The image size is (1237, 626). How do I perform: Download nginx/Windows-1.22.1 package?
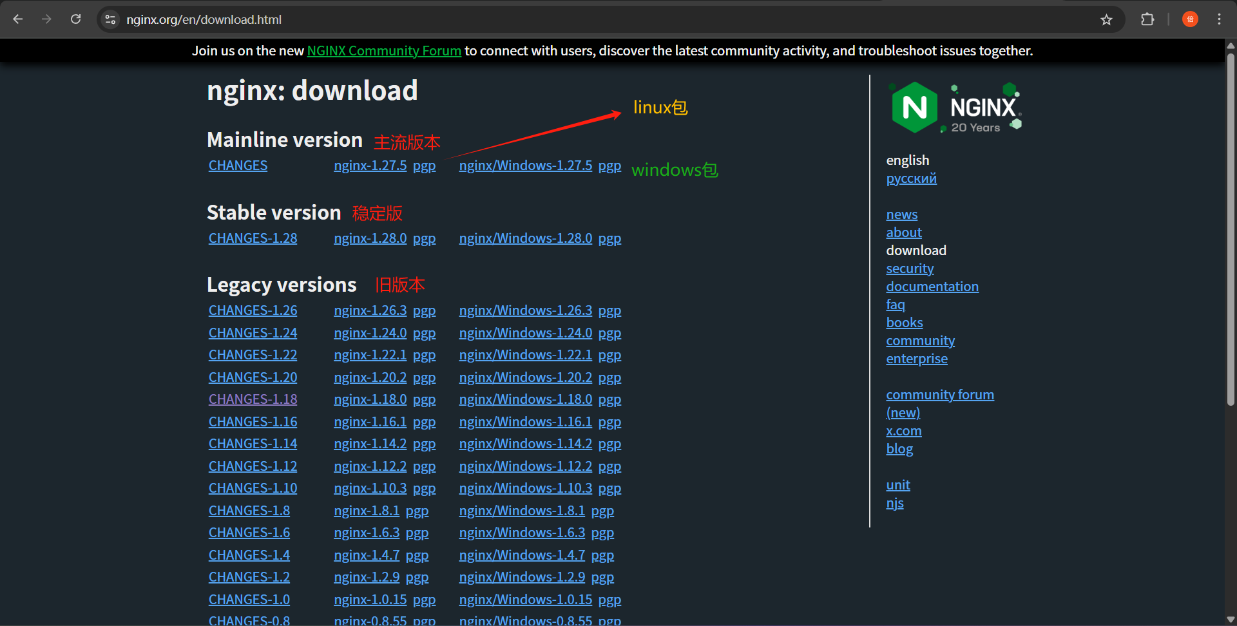pyautogui.click(x=526, y=355)
